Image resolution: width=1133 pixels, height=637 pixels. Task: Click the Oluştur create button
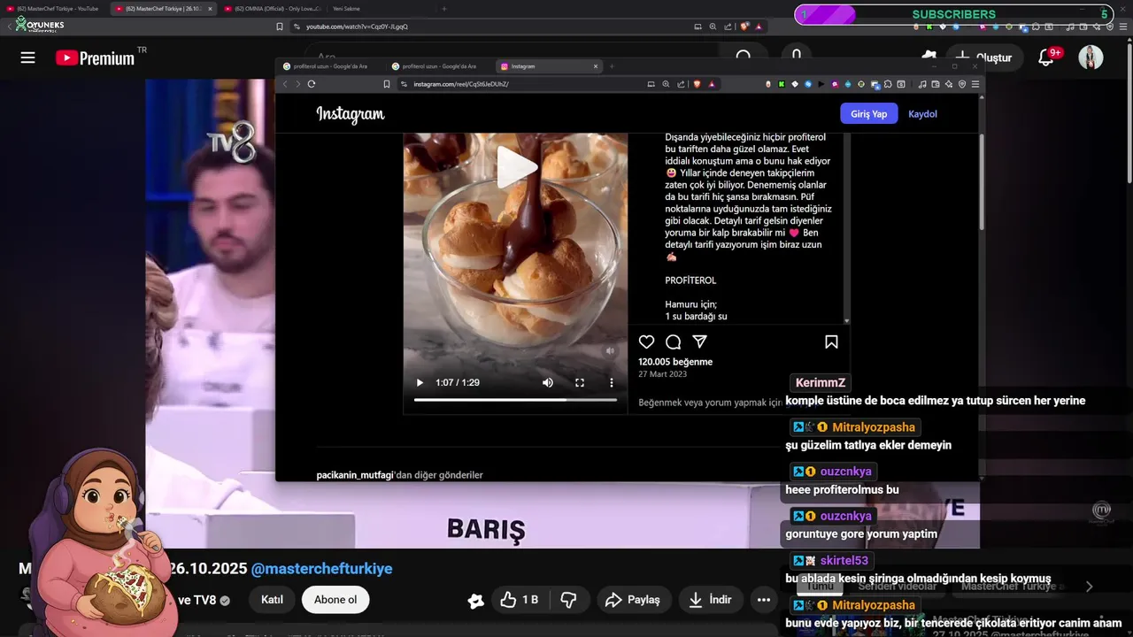(x=983, y=58)
